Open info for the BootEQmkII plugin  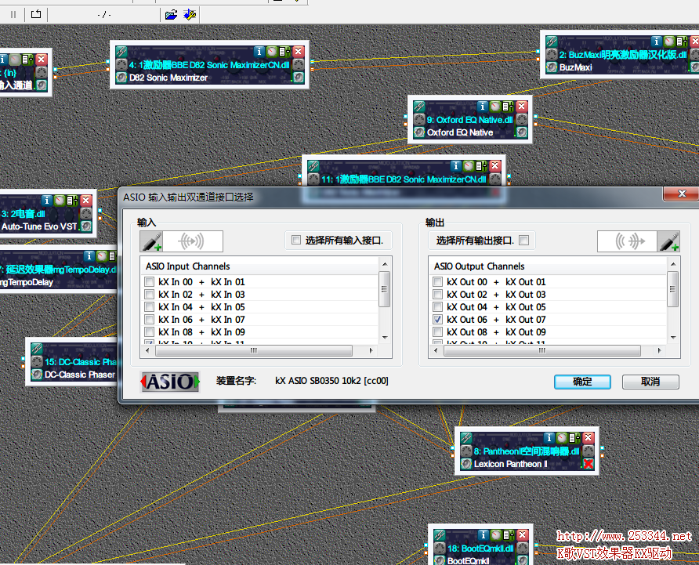(x=484, y=534)
